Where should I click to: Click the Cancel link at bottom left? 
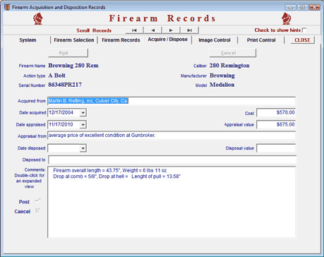click(23, 211)
